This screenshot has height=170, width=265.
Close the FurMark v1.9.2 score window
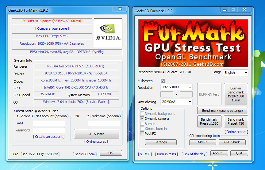point(120,9)
